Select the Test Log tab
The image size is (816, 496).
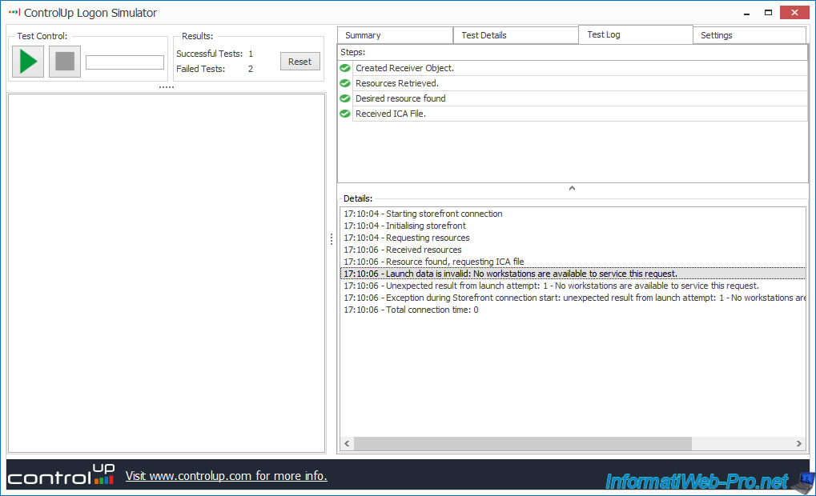pyautogui.click(x=635, y=34)
